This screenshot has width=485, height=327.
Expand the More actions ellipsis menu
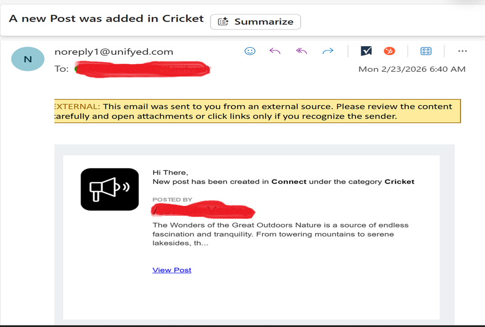[x=462, y=51]
